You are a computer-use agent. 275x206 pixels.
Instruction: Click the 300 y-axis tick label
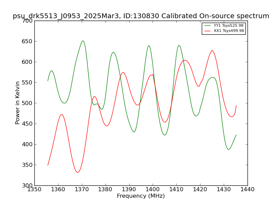pos(27,185)
